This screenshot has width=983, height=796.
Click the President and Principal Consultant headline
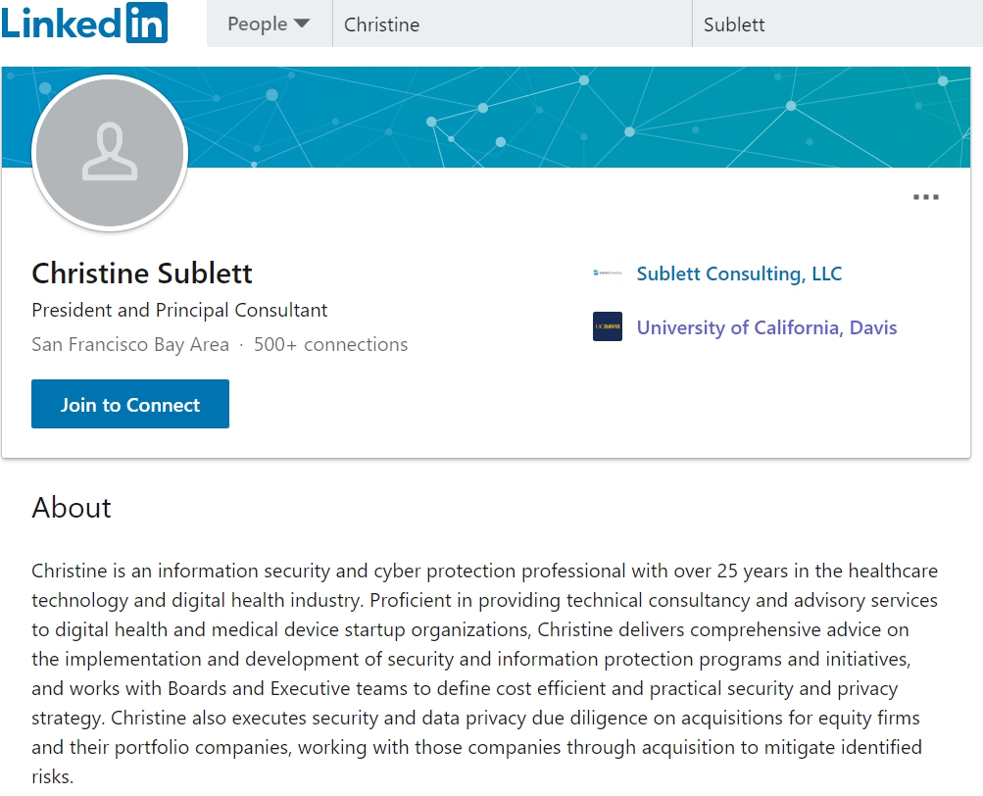pyautogui.click(x=179, y=310)
